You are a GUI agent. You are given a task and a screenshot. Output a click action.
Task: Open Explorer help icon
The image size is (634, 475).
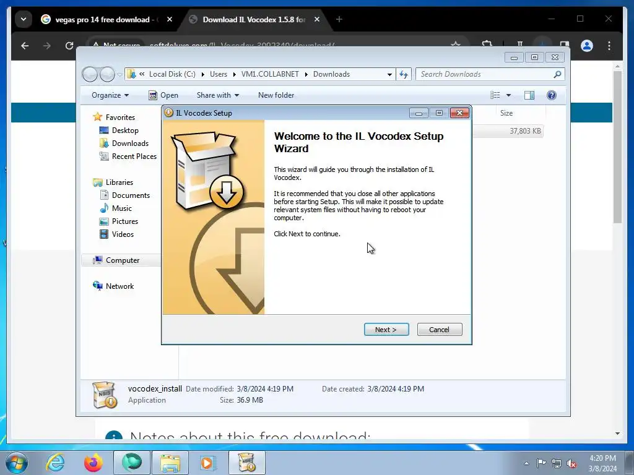(x=552, y=95)
